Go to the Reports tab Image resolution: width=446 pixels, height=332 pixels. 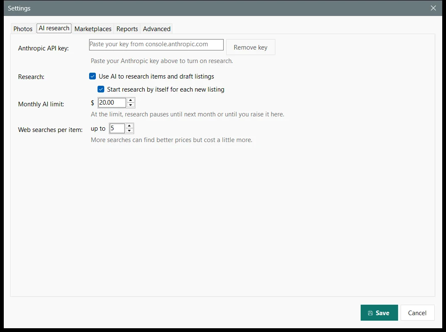click(127, 29)
